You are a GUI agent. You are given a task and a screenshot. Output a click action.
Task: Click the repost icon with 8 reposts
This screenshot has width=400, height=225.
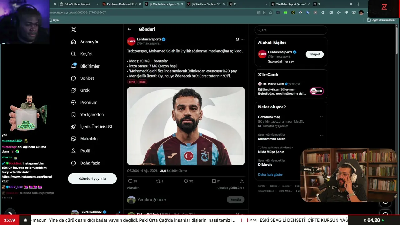[158, 181]
